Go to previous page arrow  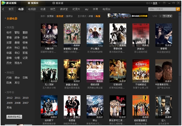(160, 16)
